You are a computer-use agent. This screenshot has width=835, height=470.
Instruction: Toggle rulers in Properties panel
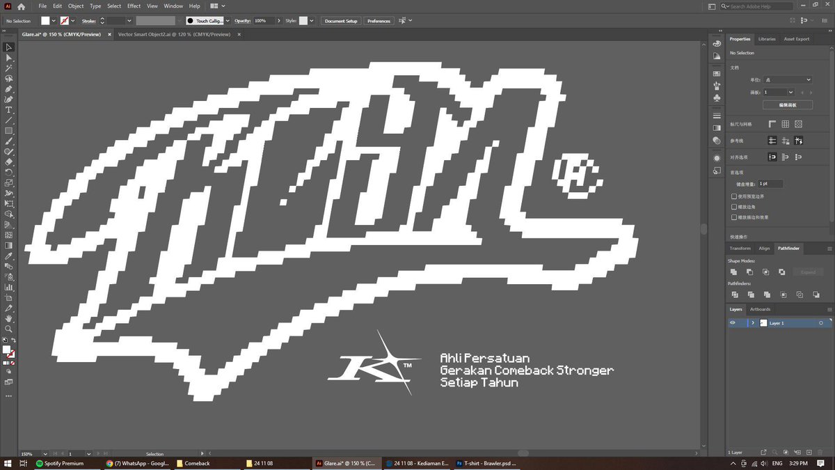[x=772, y=124]
